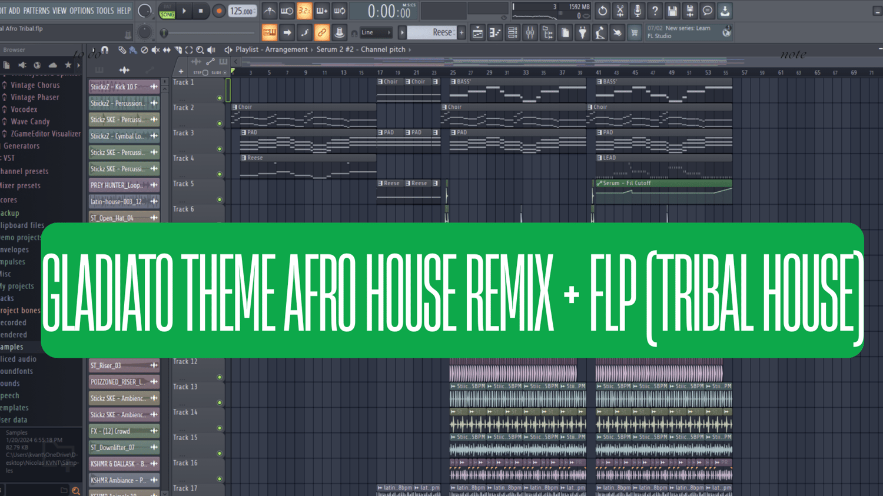Enable wait for input before recording
The height and width of the screenshot is (496, 883).
(x=287, y=11)
